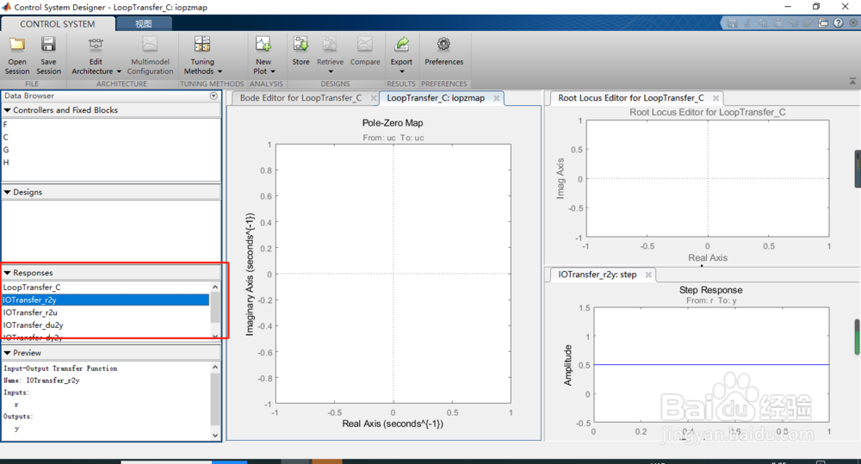Collapse the Responses section
861x464 pixels.
pyautogui.click(x=7, y=273)
